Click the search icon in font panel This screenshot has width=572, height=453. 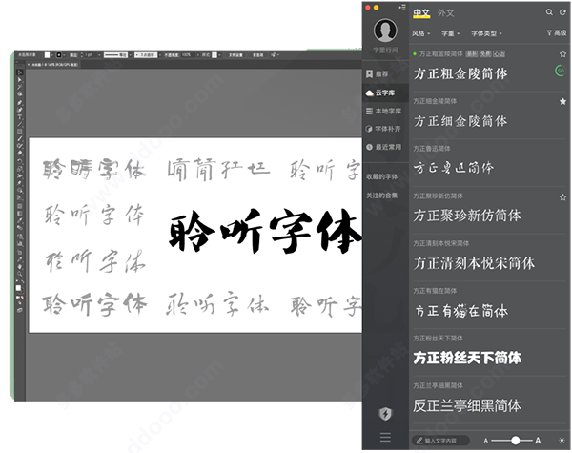549,12
